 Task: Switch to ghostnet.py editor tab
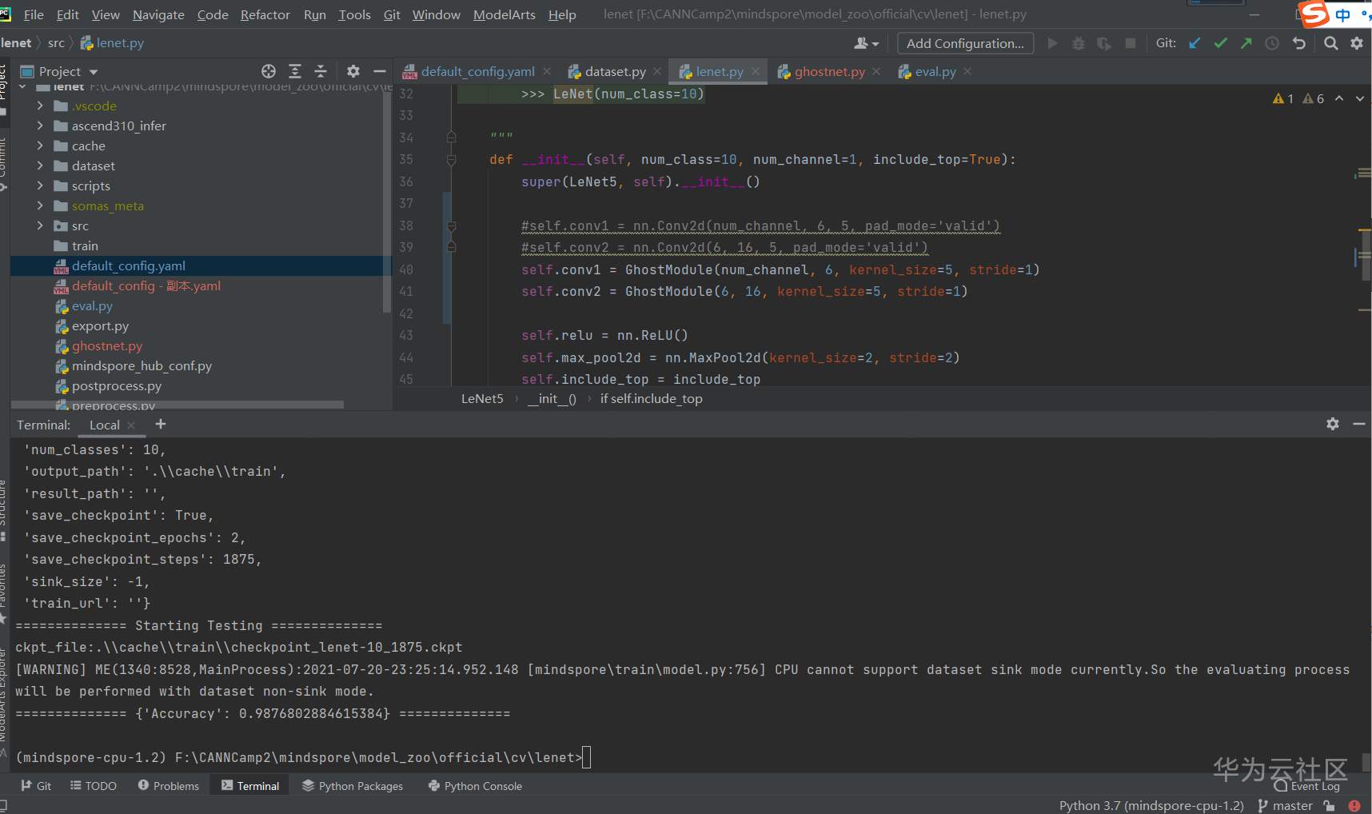[x=829, y=71]
